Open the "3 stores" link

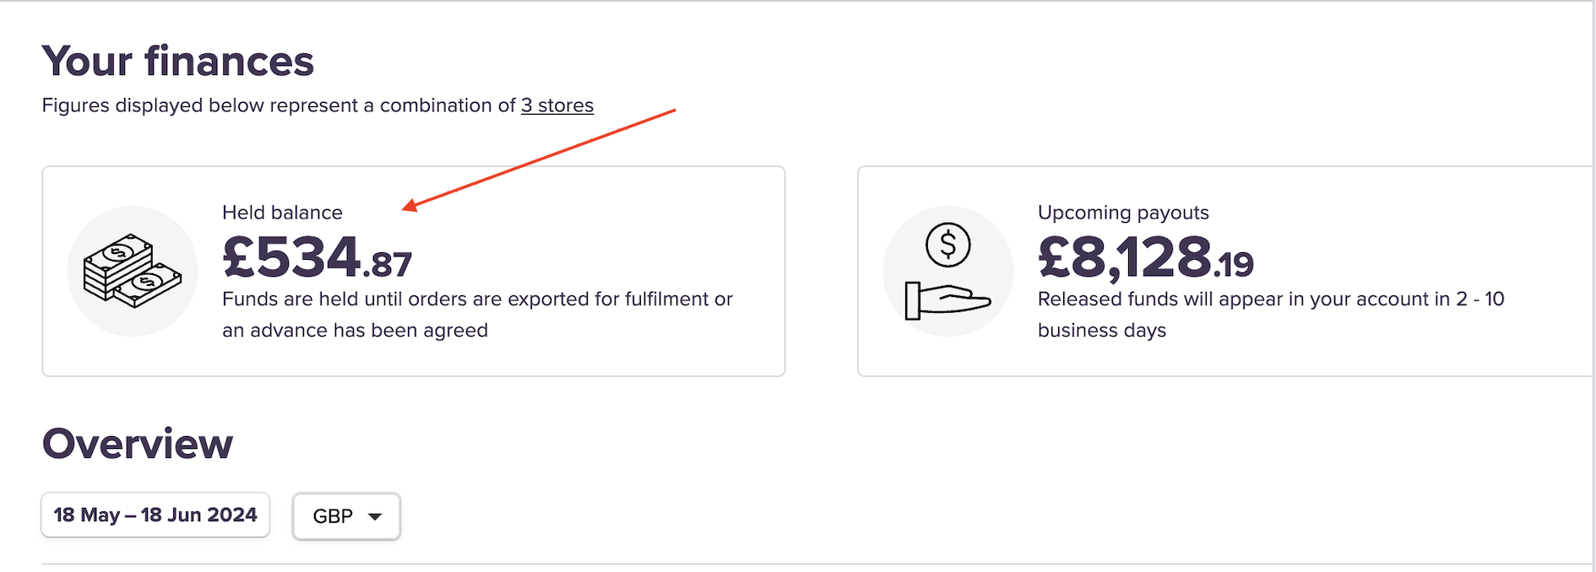(x=556, y=105)
